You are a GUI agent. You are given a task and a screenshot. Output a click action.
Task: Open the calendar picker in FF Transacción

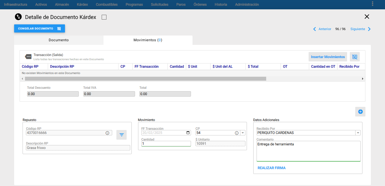pyautogui.click(x=188, y=133)
